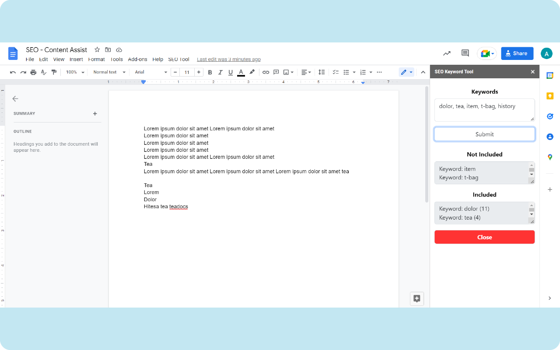Open the Format menu
The width and height of the screenshot is (560, 350).
[96, 59]
